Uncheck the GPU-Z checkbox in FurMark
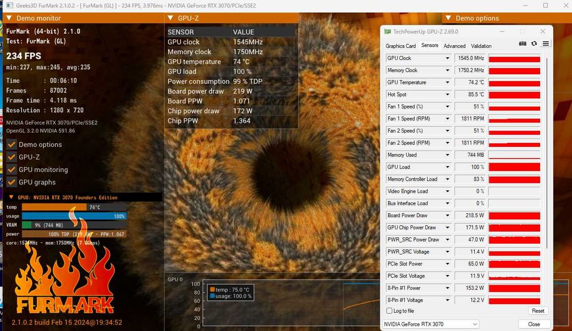 tap(11, 157)
